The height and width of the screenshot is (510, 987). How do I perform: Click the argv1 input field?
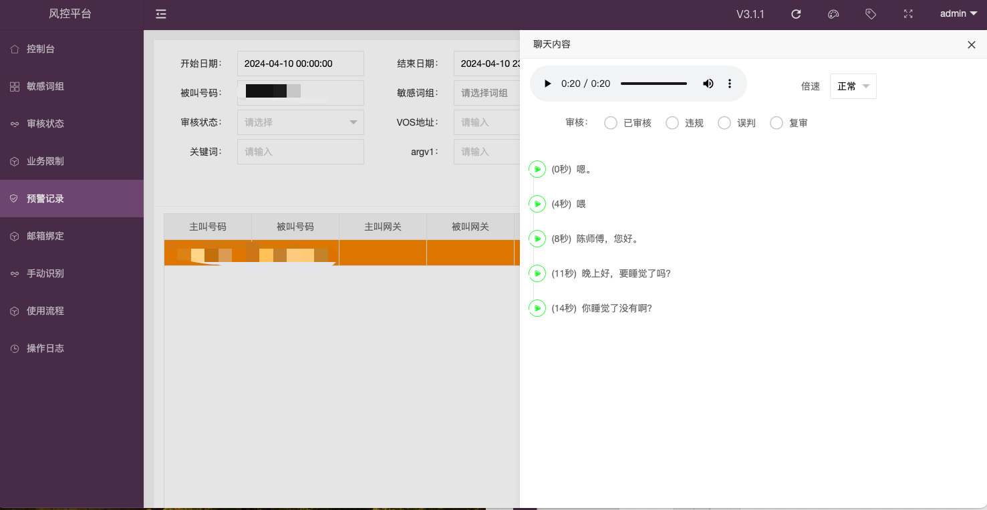(487, 152)
